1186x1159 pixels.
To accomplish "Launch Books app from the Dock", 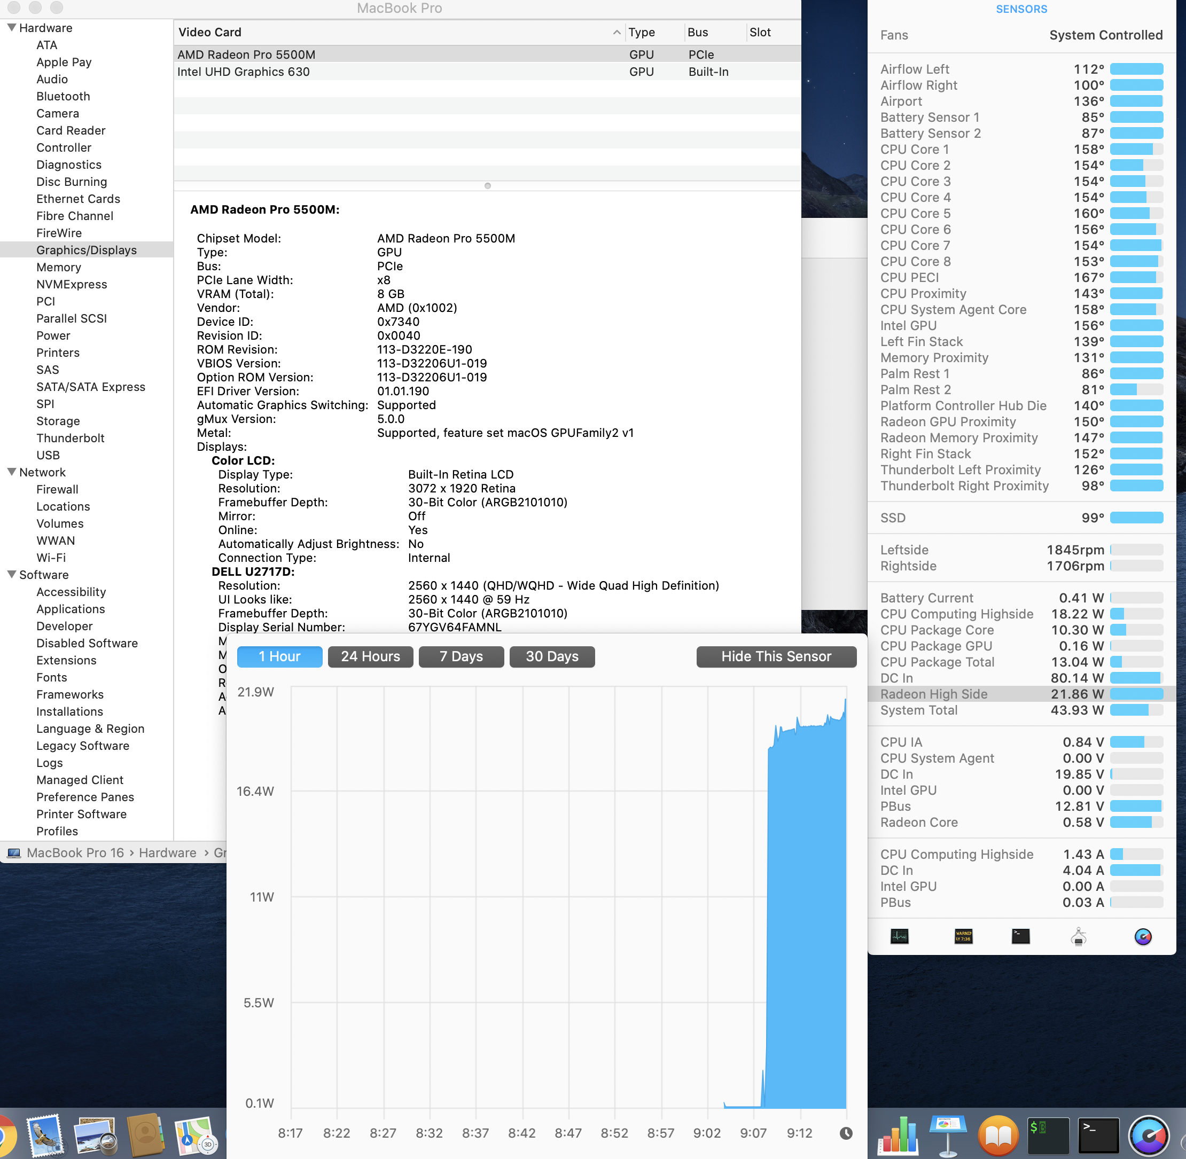I will 998,1135.
